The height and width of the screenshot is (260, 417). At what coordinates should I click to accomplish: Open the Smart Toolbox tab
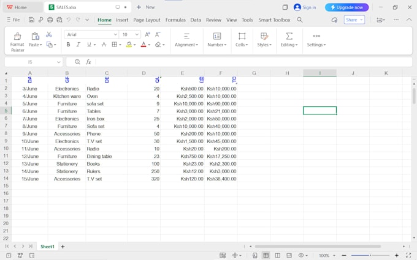274,20
